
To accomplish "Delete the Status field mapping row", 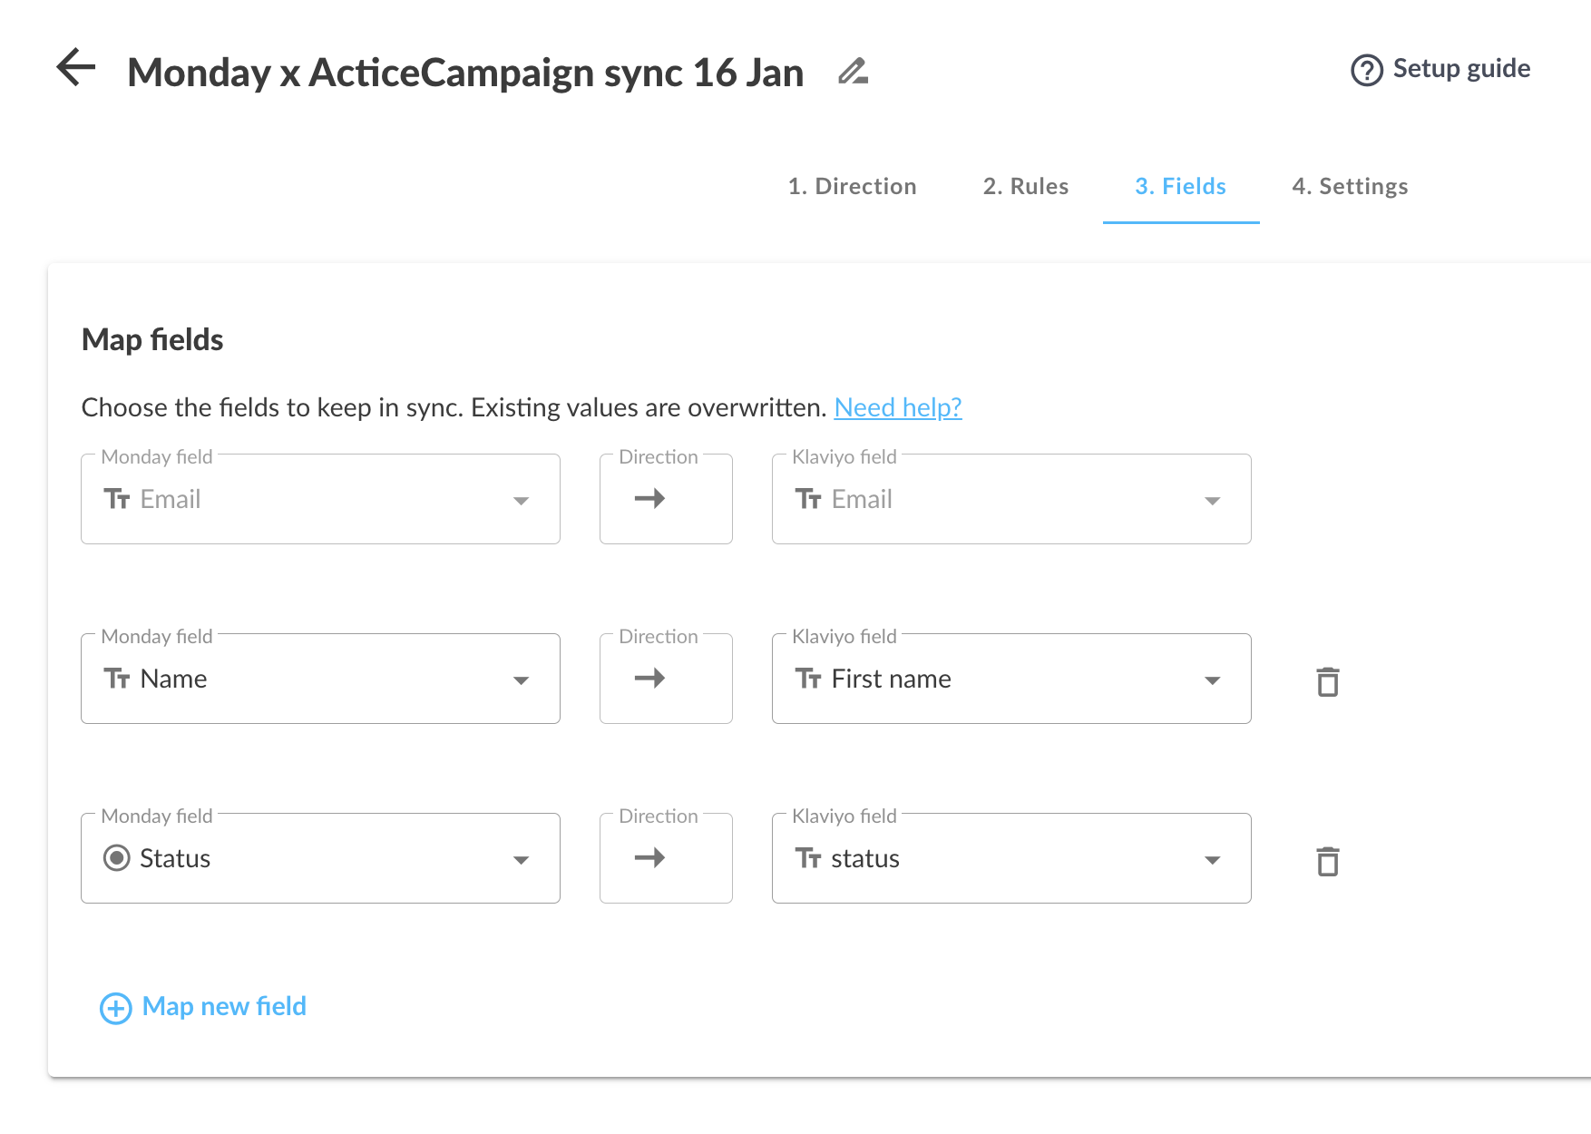I will click(x=1327, y=861).
